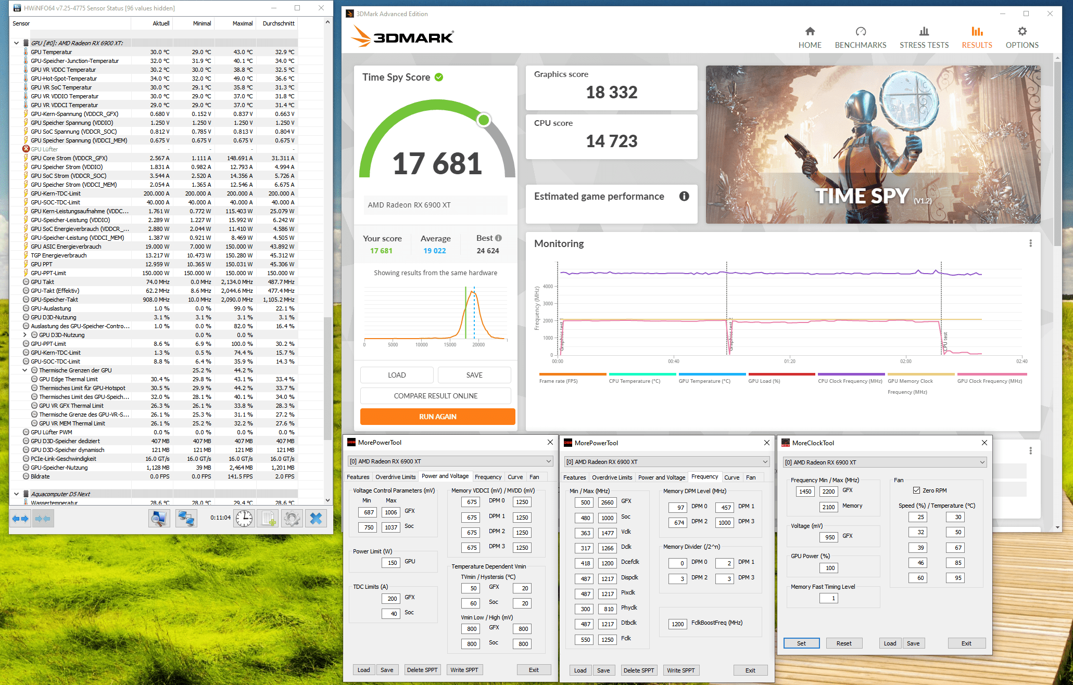Click HWiNFO vertical scrollbar down arrow
The height and width of the screenshot is (685, 1073).
coord(327,500)
